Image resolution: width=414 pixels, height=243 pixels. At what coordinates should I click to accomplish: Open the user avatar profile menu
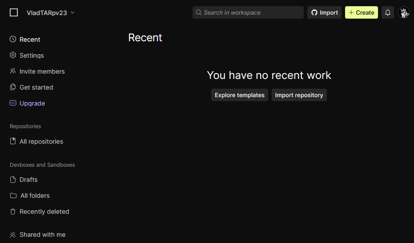point(404,12)
